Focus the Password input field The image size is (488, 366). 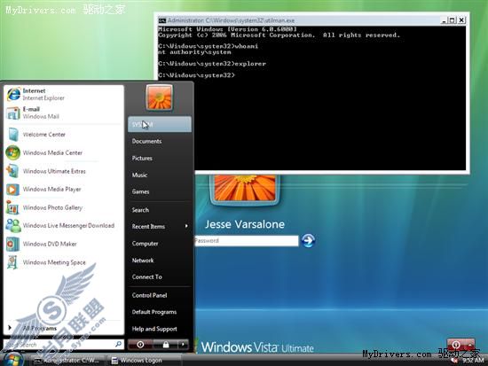[x=246, y=241]
